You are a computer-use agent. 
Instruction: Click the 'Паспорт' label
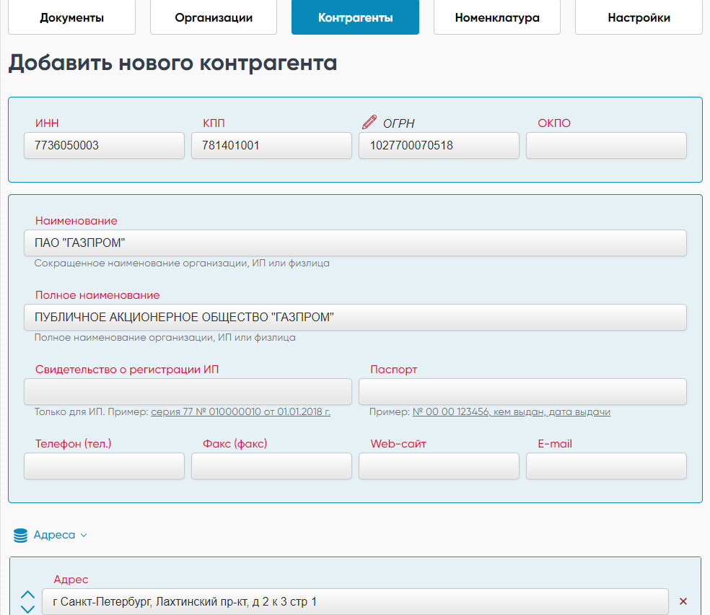tap(393, 369)
